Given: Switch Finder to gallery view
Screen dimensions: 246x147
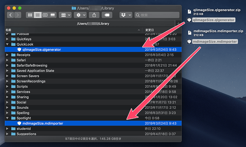Looking at the screenshot, I should pos(53,15).
